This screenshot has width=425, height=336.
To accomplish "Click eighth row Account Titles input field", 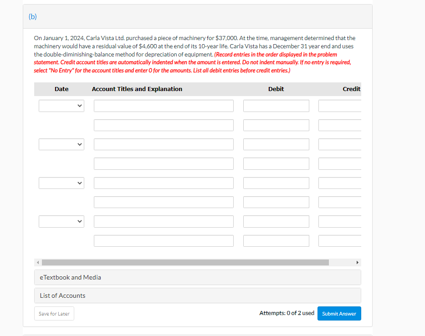I will pyautogui.click(x=164, y=241).
